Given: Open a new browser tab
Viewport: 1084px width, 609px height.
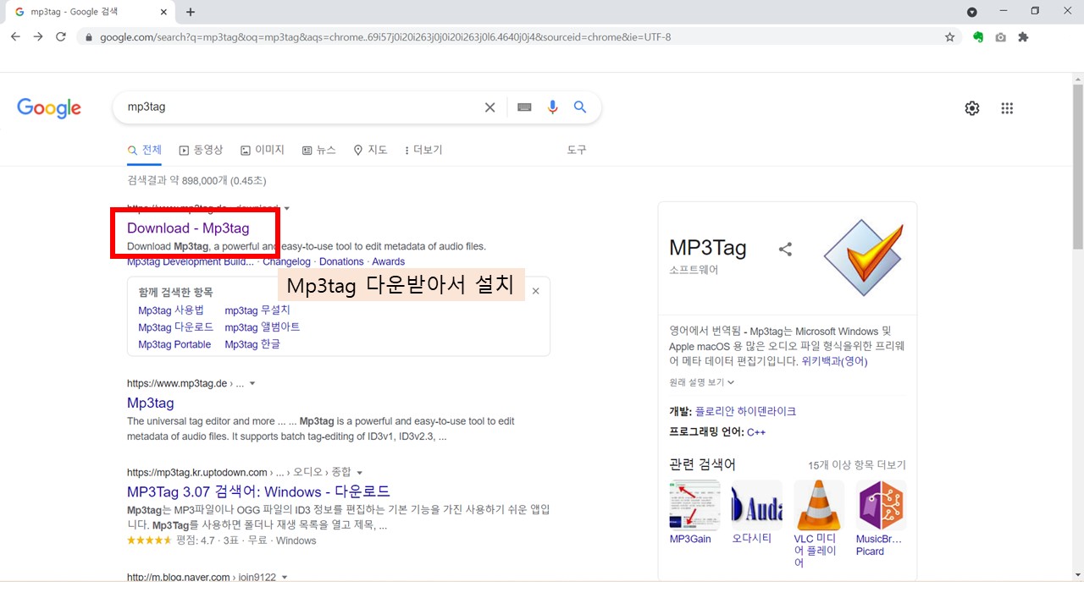Looking at the screenshot, I should coord(191,12).
